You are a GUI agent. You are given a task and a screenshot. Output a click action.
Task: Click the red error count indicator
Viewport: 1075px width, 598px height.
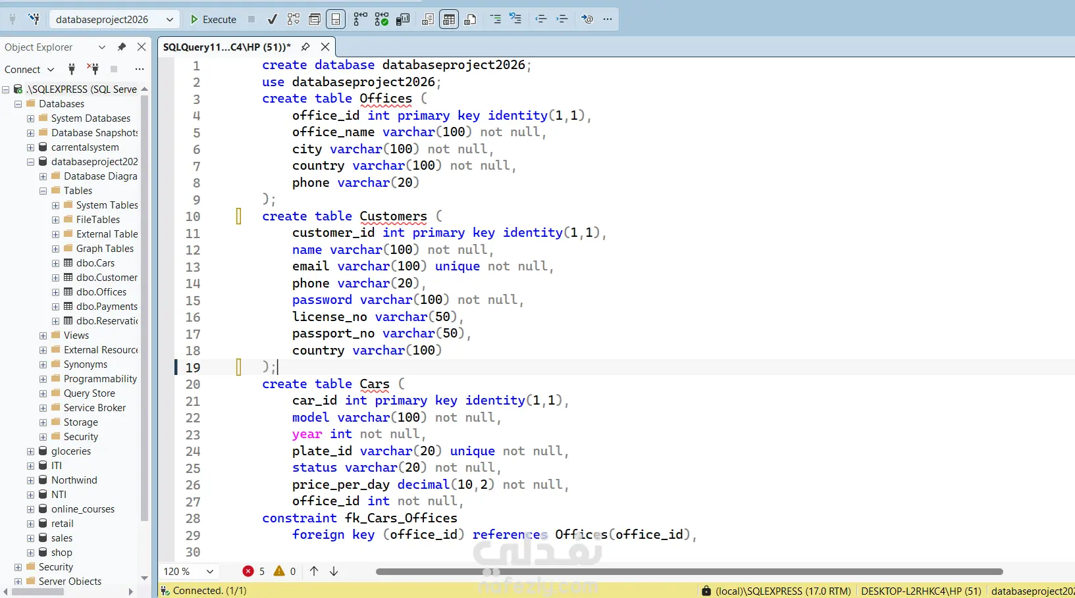pyautogui.click(x=253, y=571)
